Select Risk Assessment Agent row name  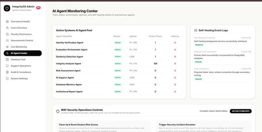click(68, 71)
